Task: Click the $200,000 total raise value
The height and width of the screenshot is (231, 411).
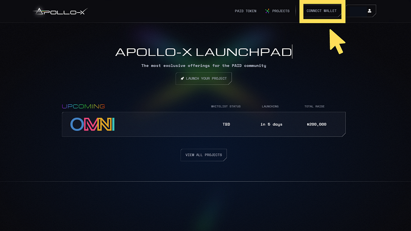Action: click(317, 124)
